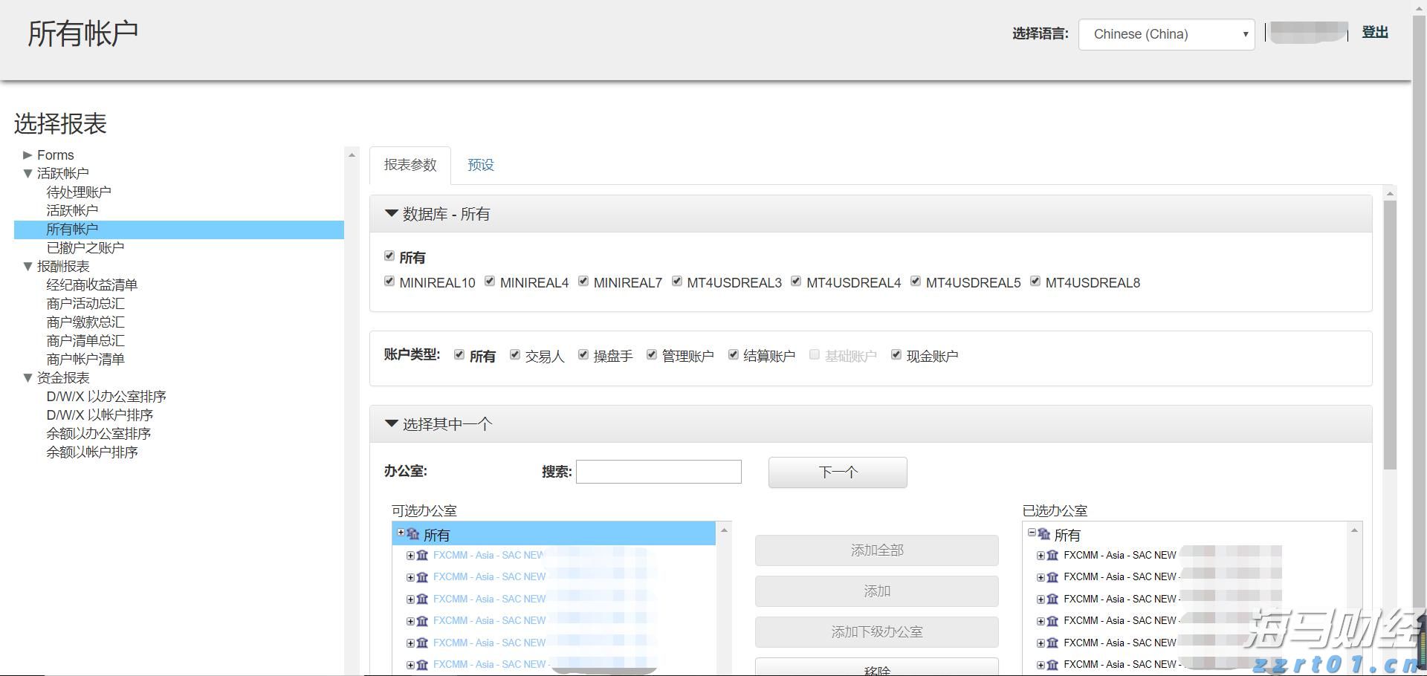The height and width of the screenshot is (676, 1427).
Task: Toggle the MINIREAL7 checkbox
Action: (583, 282)
